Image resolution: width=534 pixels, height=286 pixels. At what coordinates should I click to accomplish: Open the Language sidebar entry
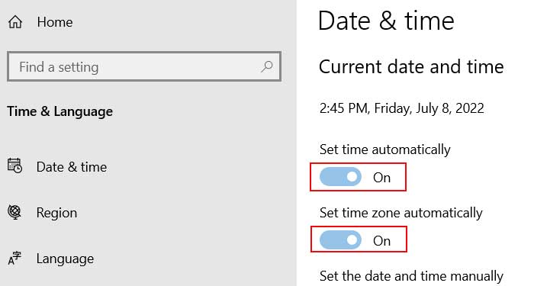click(65, 259)
